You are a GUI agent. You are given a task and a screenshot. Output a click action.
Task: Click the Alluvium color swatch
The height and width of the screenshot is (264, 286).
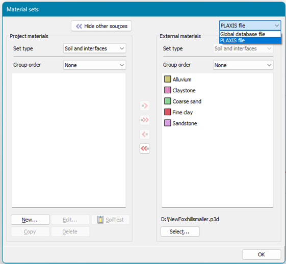(167, 80)
